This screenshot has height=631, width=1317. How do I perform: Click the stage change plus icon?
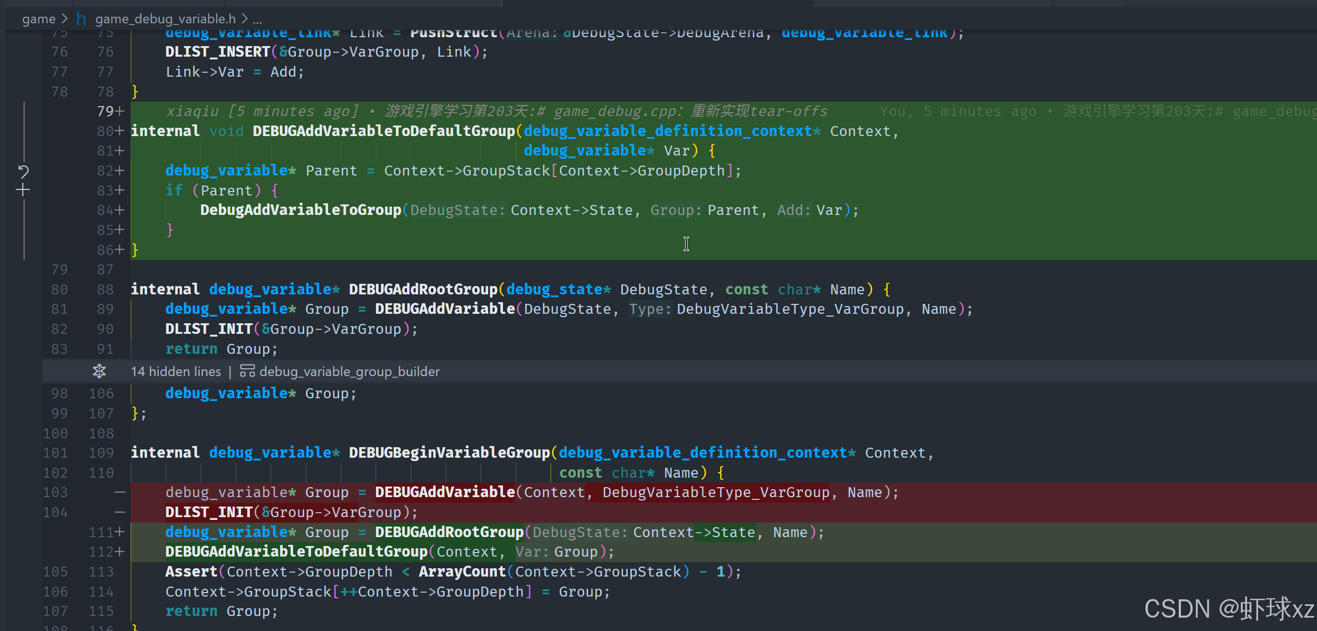[x=23, y=190]
